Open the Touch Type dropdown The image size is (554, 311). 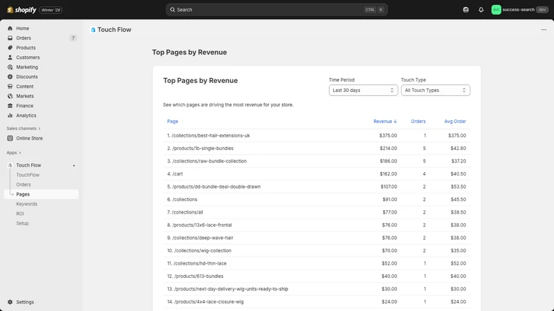click(x=436, y=91)
